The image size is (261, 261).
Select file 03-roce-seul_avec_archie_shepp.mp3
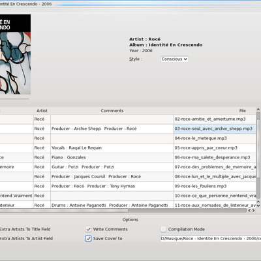215,129
